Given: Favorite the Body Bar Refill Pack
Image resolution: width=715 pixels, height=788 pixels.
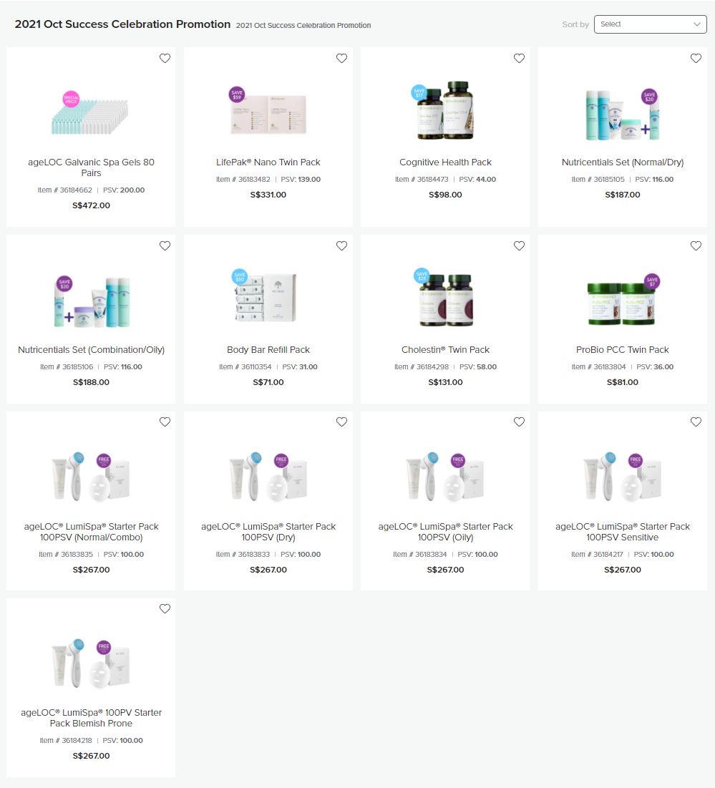Looking at the screenshot, I should 341,245.
